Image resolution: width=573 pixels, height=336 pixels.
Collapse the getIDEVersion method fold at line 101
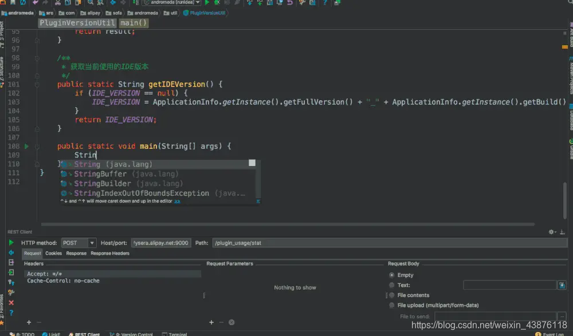37,85
